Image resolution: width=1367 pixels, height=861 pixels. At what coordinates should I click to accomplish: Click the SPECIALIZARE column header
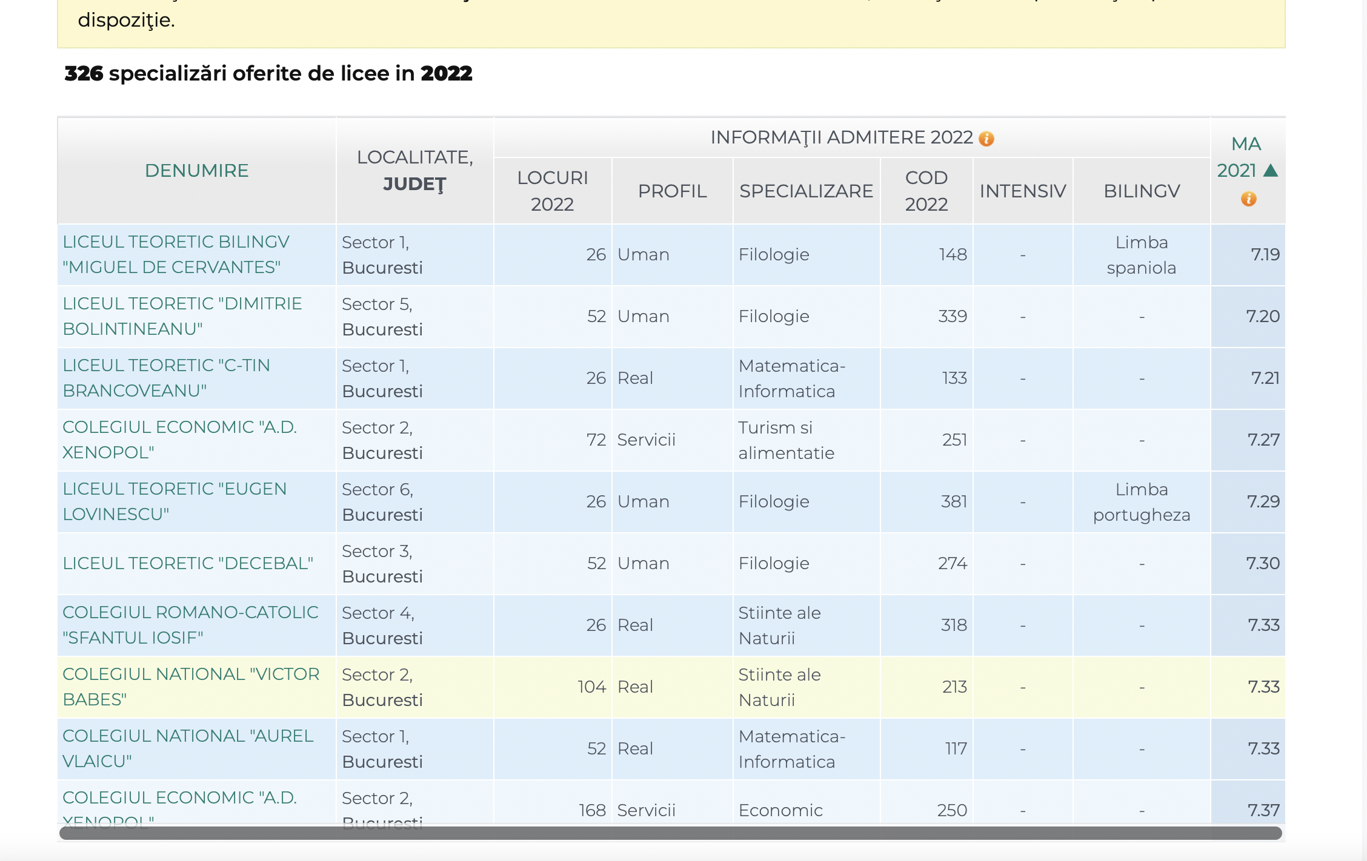(806, 191)
